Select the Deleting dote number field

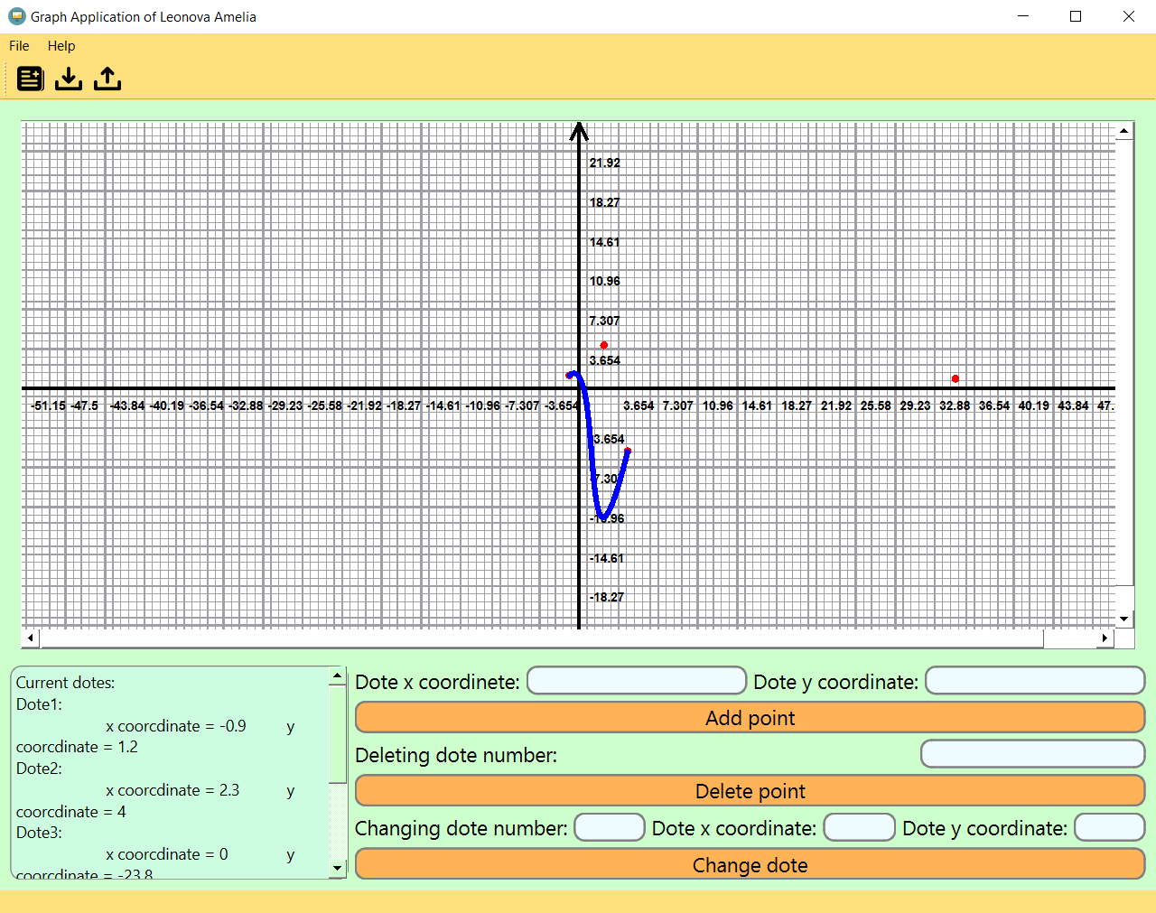pyautogui.click(x=1032, y=753)
